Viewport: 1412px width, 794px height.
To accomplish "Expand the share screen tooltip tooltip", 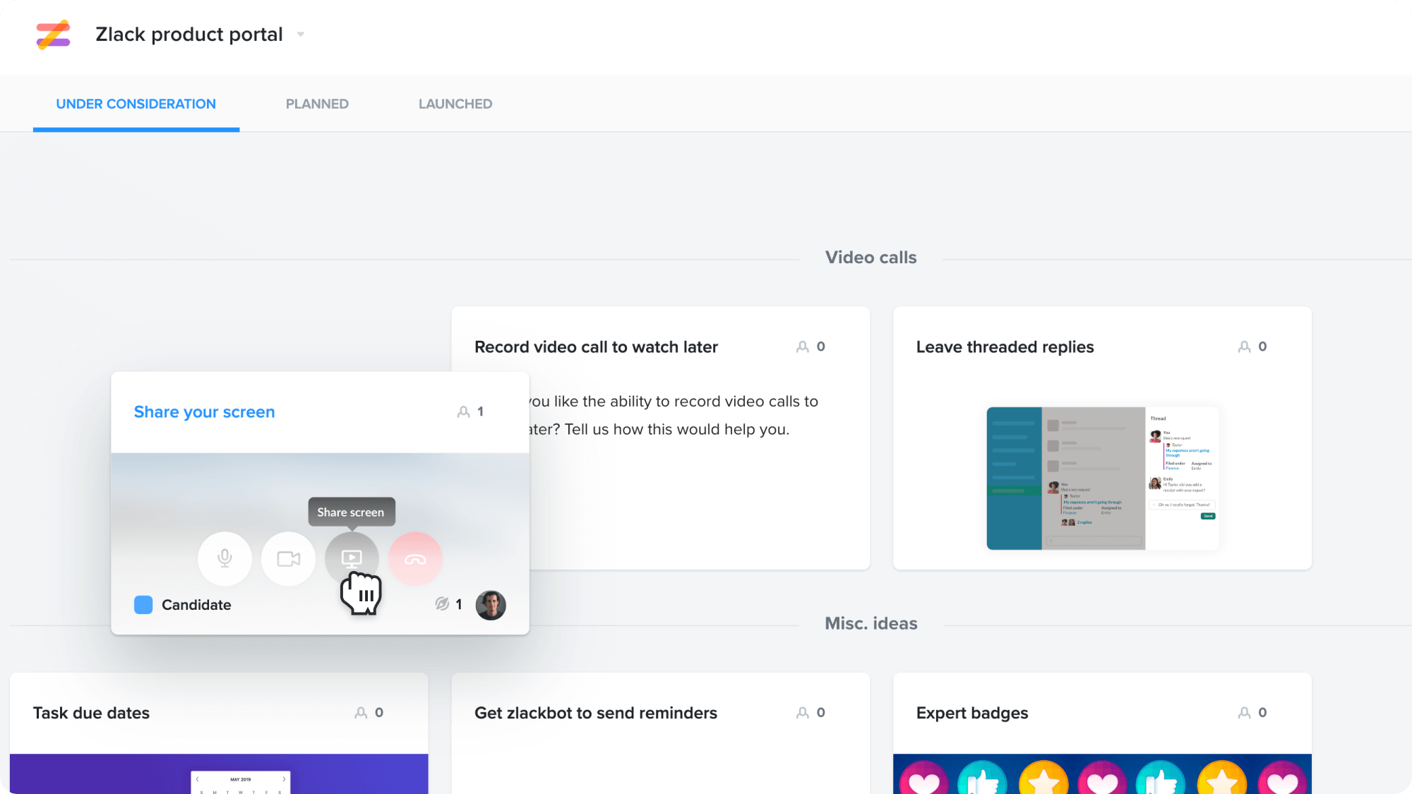I will [350, 512].
